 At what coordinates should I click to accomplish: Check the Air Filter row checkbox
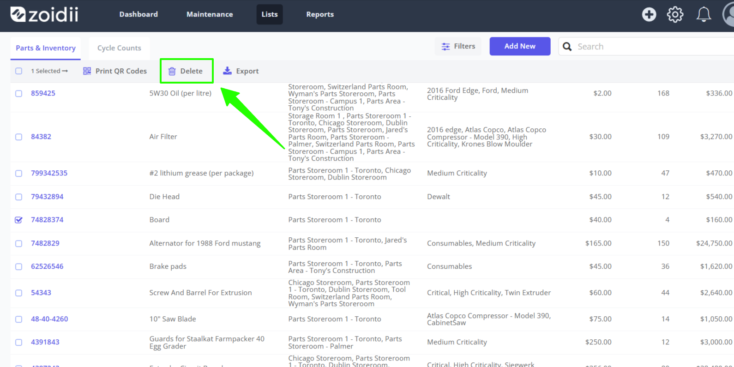18,137
